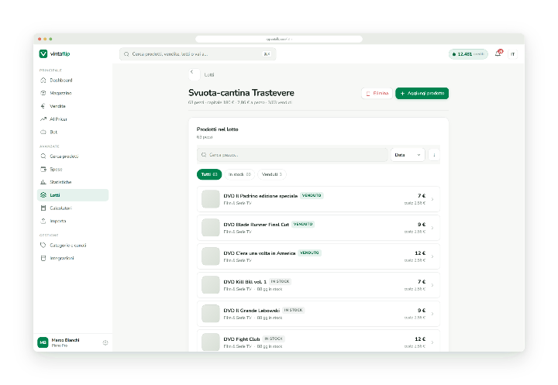558x385 pixels.
Task: Open Categorie e canali
Action: (x=73, y=245)
